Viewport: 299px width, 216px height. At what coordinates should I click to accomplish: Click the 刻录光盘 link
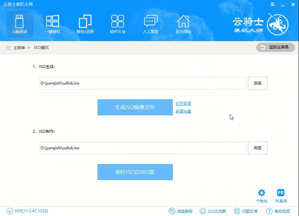[184, 111]
